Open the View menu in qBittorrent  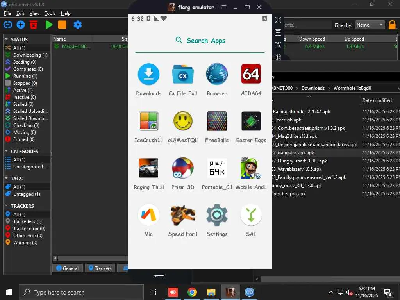34,13
